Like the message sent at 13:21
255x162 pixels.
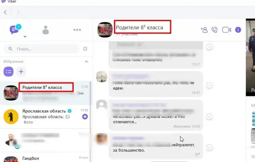pyautogui.click(x=209, y=46)
